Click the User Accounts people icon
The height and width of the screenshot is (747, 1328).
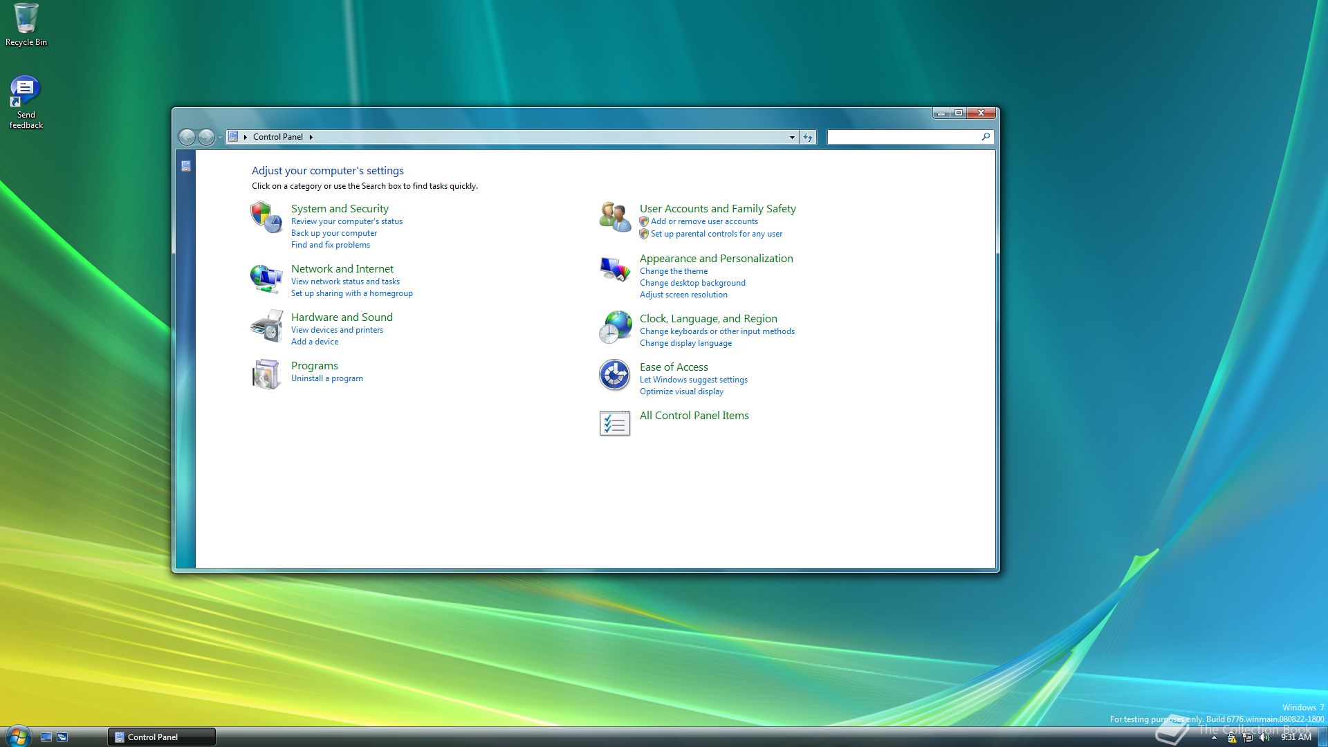click(x=615, y=217)
